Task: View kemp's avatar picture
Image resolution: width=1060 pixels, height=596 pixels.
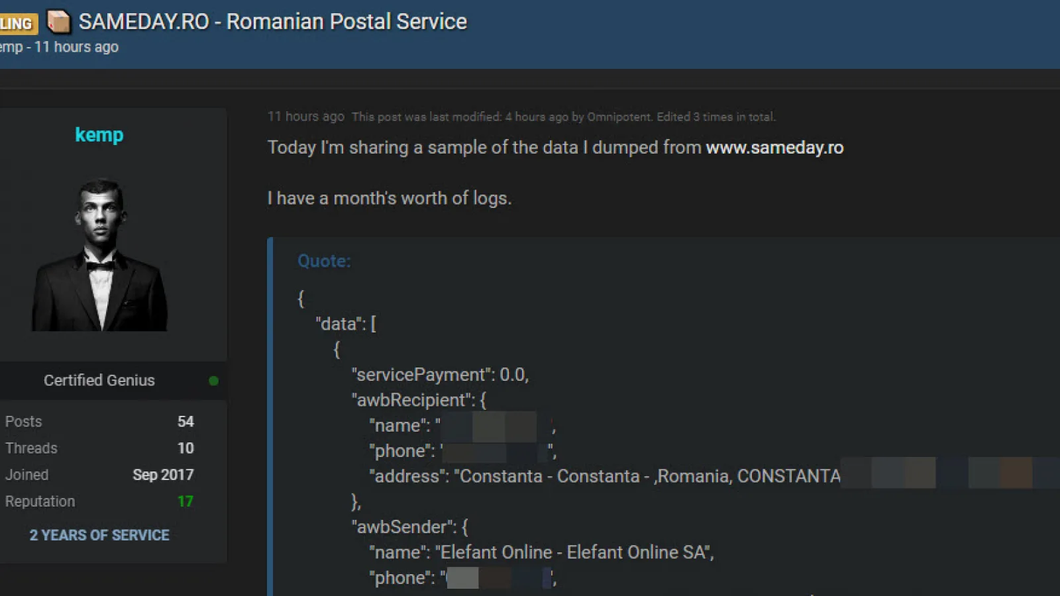Action: coord(99,254)
